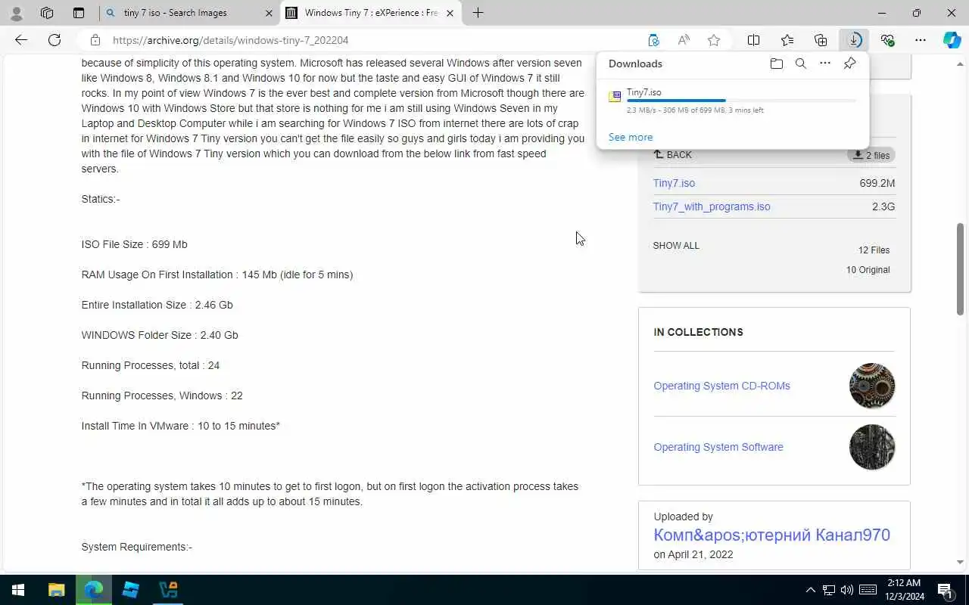Activate Read aloud icon
Image resolution: width=969 pixels, height=605 pixels.
684,40
